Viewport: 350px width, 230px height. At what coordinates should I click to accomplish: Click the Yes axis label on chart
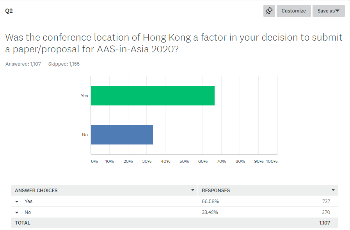click(x=84, y=96)
